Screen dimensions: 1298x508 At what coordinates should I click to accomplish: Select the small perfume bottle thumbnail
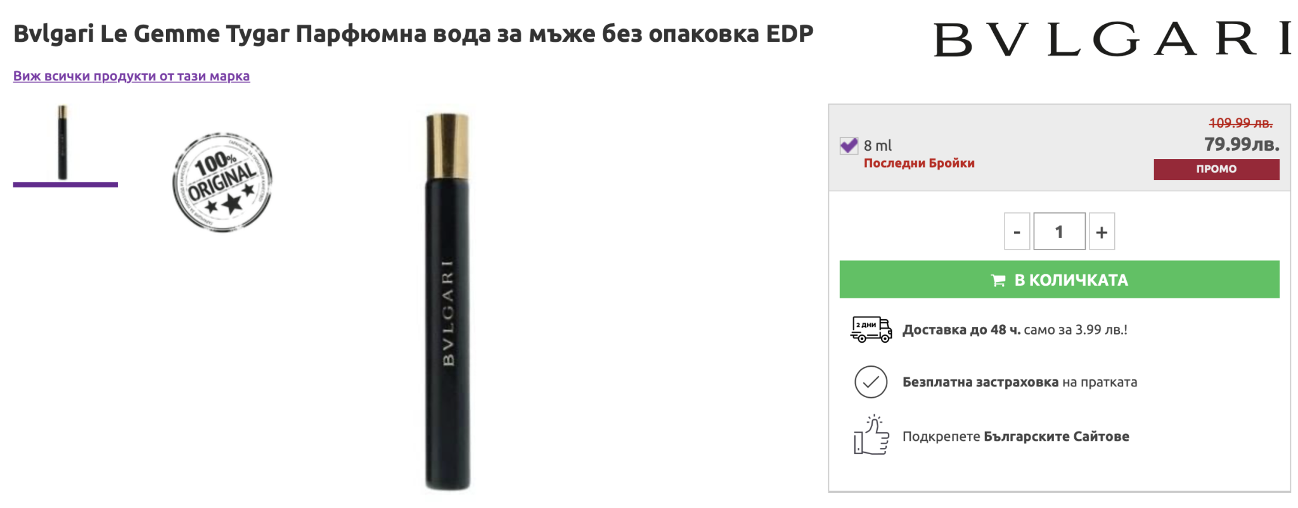click(x=63, y=143)
